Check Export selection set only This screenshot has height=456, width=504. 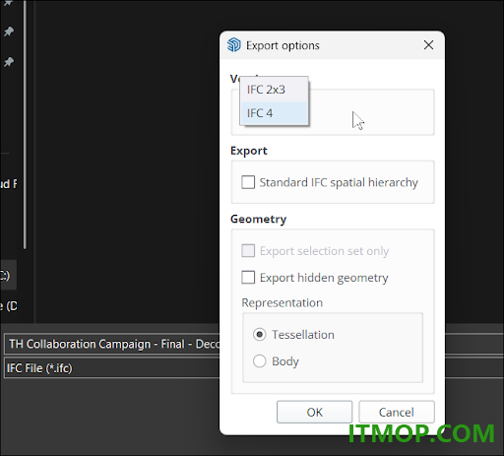pyautogui.click(x=248, y=251)
